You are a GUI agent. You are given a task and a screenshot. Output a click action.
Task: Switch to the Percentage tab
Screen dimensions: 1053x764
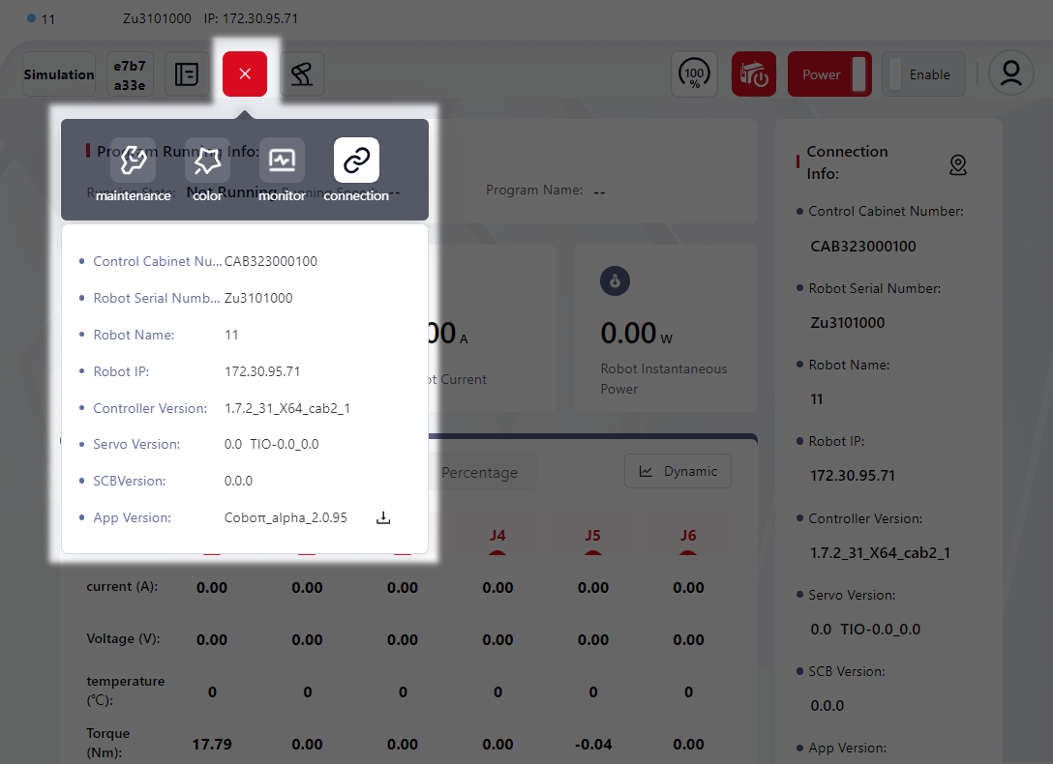pos(479,473)
